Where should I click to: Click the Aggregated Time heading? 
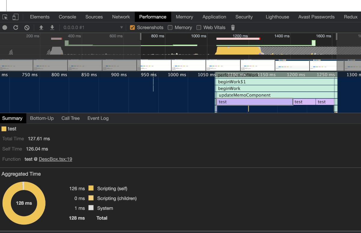(21, 174)
